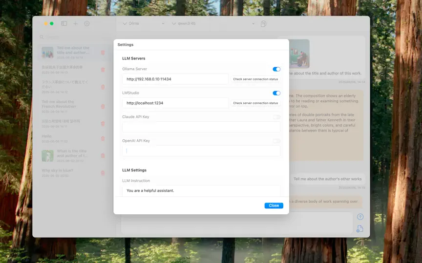Delete the 'Hello' chat
This screenshot has width=422, height=263.
103,139
